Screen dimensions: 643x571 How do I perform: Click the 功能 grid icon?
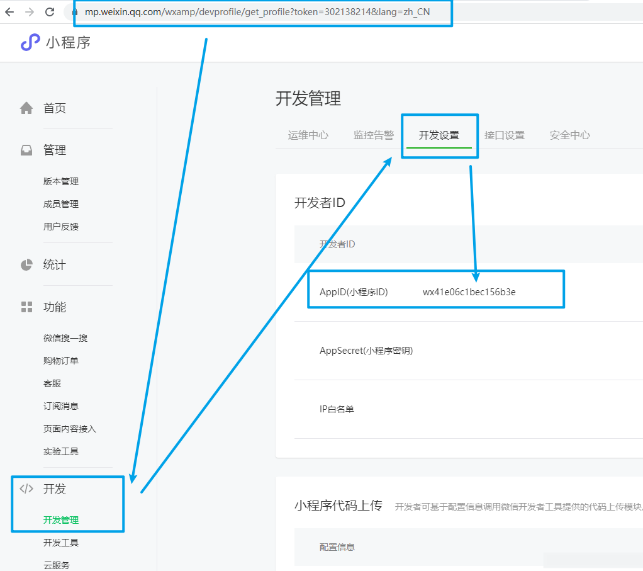[x=26, y=307]
